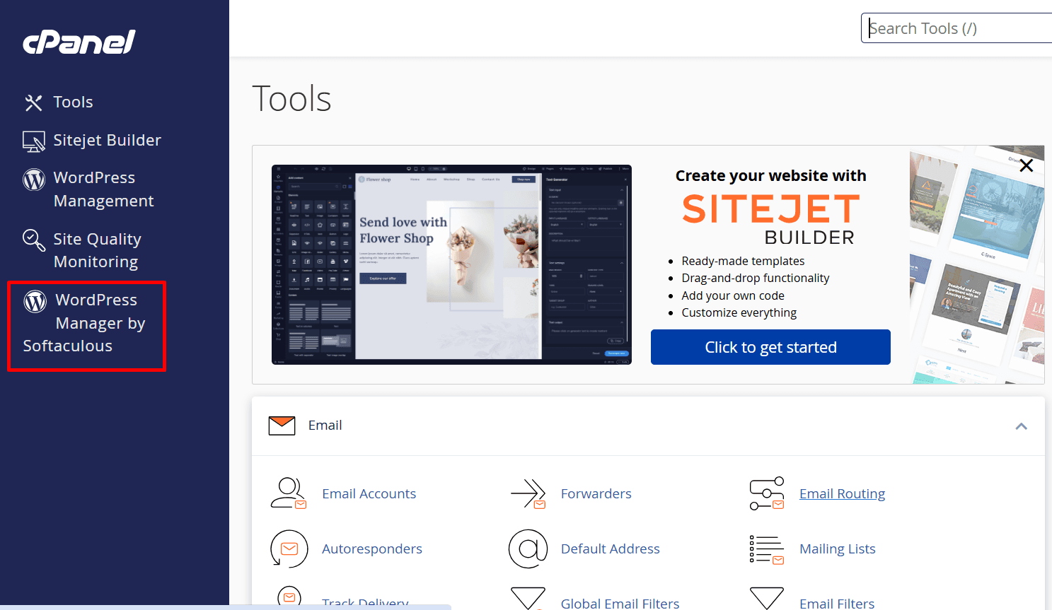The width and height of the screenshot is (1052, 610).
Task: Click the cPanel logo
Action: coord(78,42)
